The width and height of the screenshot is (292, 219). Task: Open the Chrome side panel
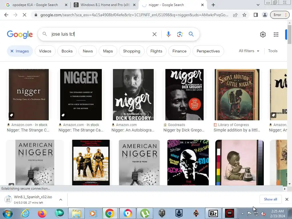click(x=256, y=15)
